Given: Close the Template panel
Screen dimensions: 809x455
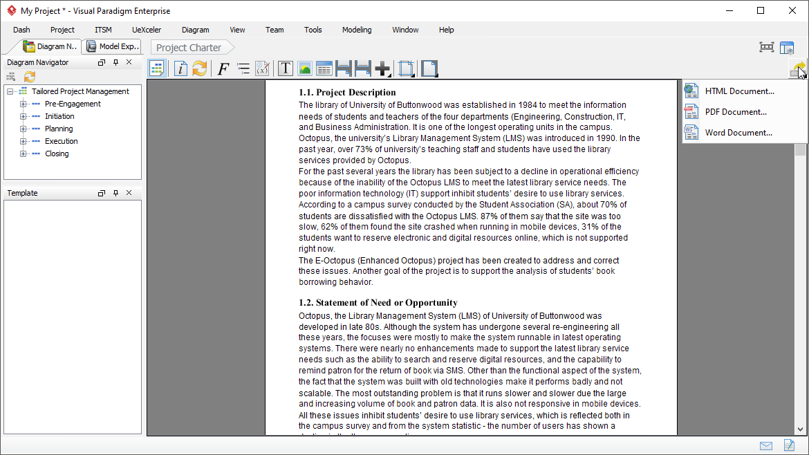Looking at the screenshot, I should (x=129, y=193).
